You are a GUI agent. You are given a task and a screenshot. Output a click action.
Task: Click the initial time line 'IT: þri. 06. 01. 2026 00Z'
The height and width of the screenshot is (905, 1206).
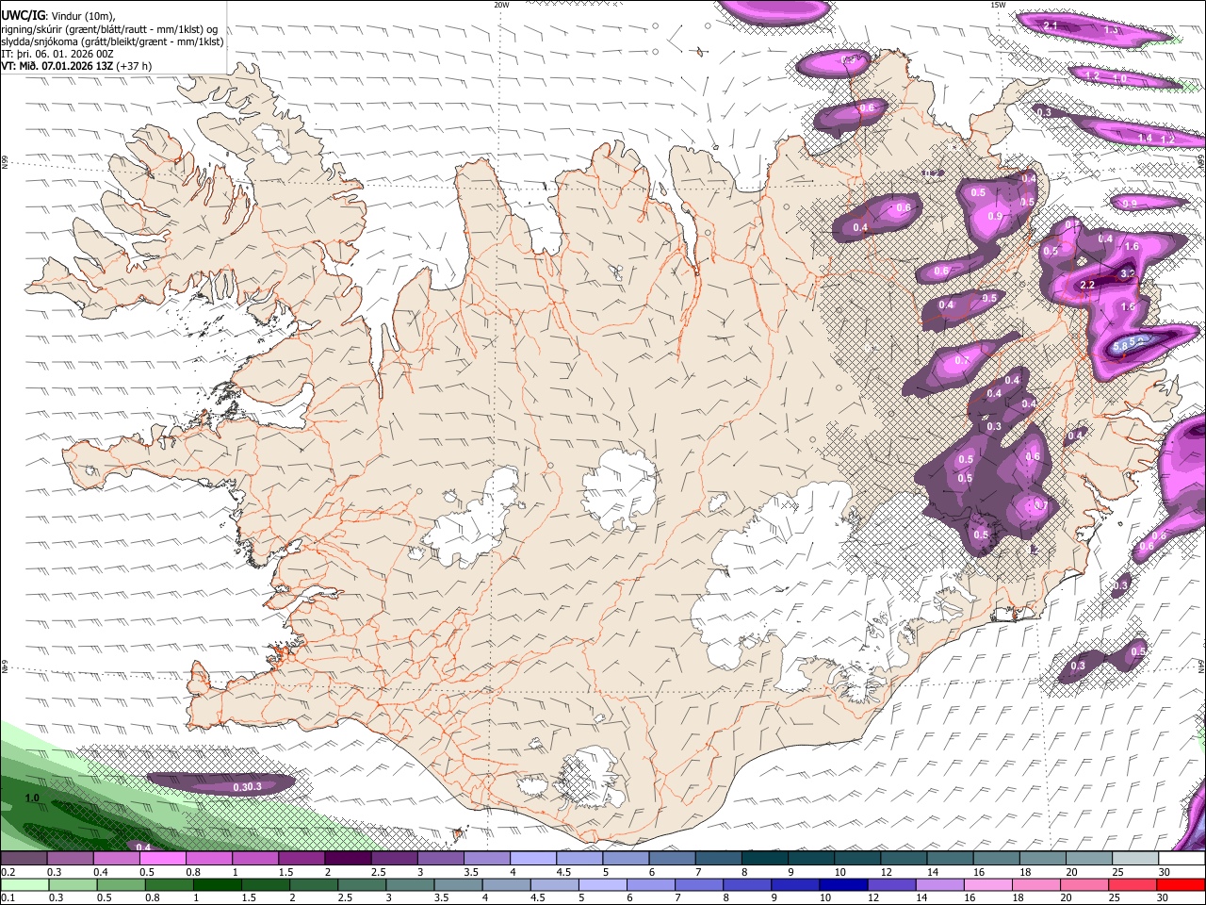click(57, 54)
